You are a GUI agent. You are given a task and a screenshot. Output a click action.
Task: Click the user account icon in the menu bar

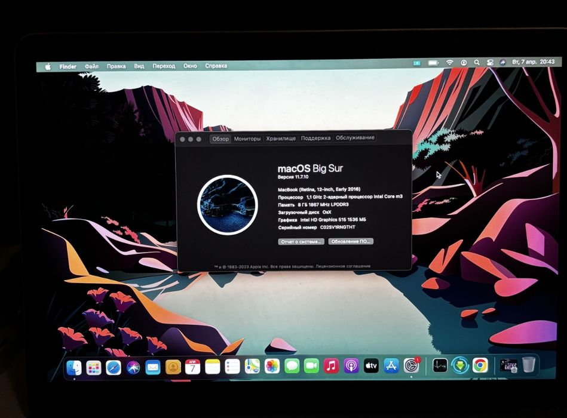click(x=464, y=63)
